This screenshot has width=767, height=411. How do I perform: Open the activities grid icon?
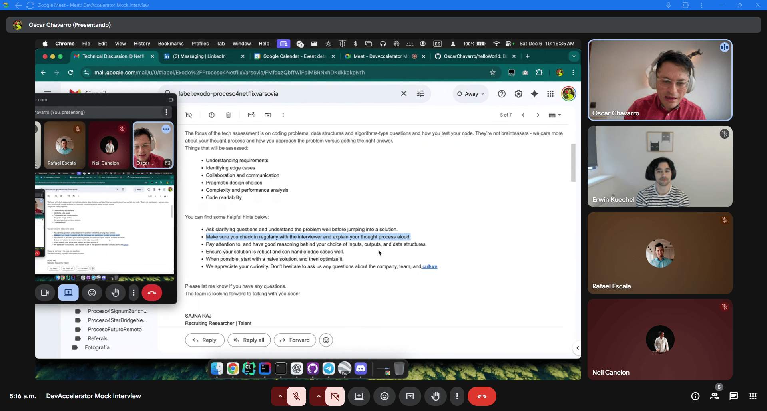coord(753,396)
